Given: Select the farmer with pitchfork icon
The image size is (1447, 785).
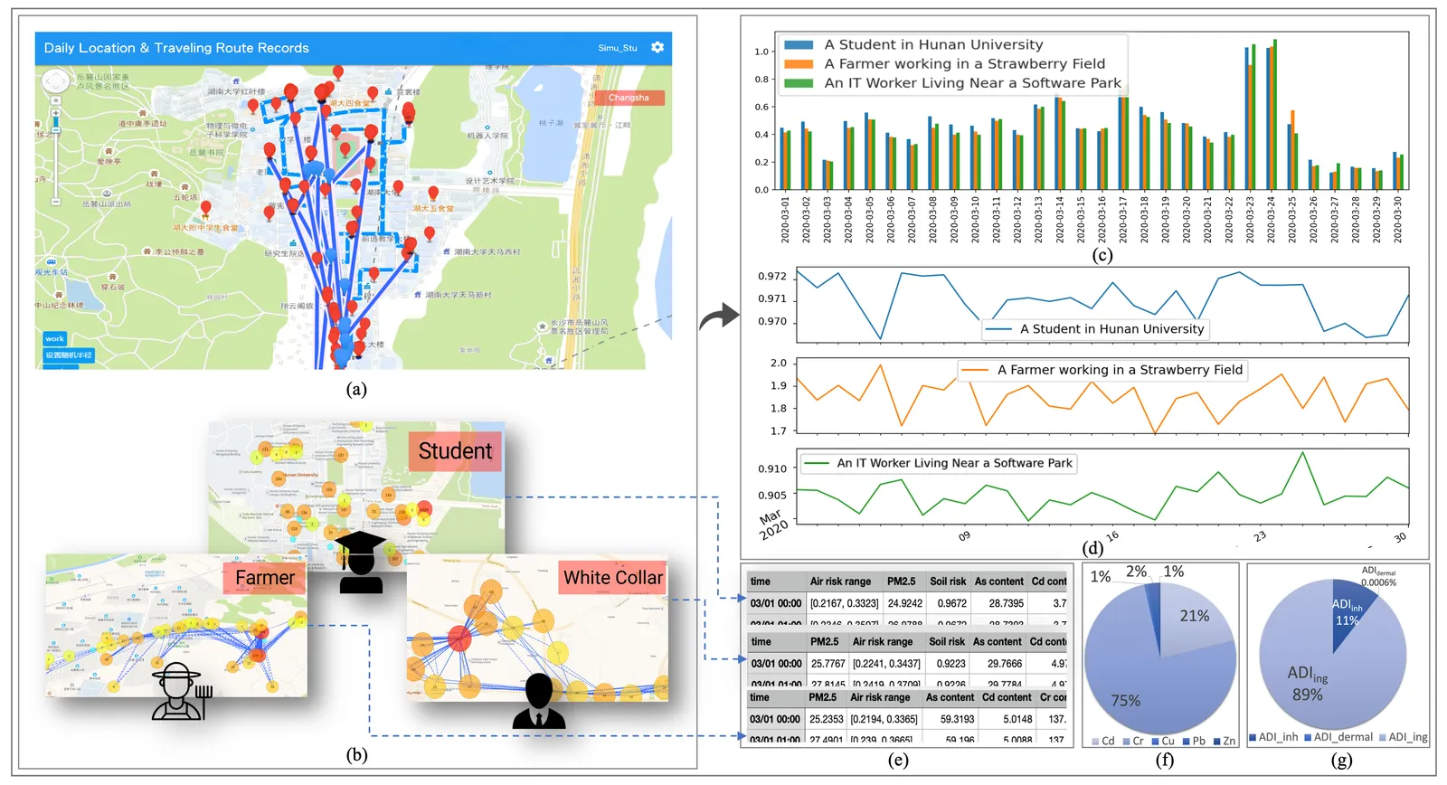Looking at the screenshot, I should (181, 692).
